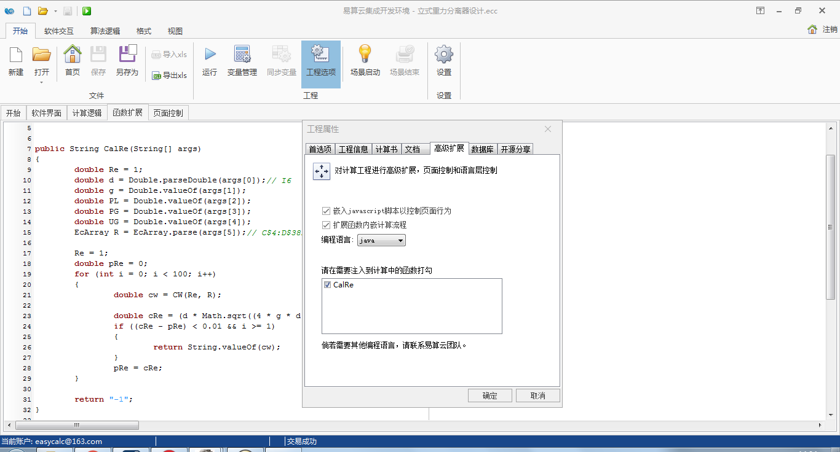Screen dimensions: 840x452
Task: Select the 算法逻辑 ribbon tab
Action: [x=105, y=31]
